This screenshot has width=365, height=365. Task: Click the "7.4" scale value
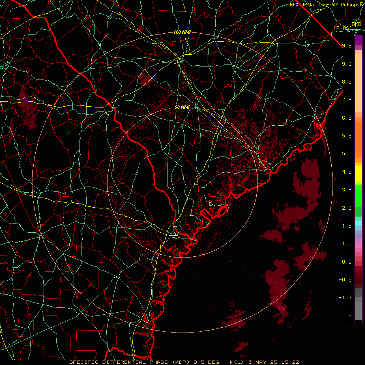click(347, 100)
